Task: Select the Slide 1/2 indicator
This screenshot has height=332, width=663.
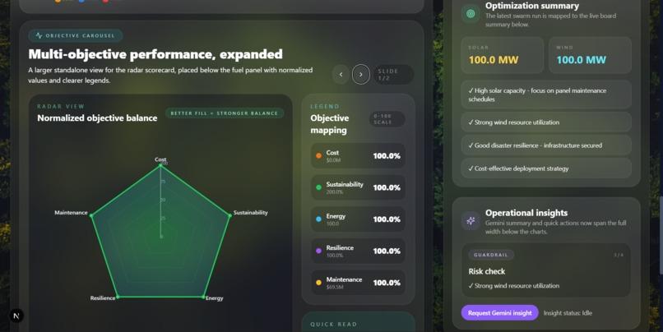Action: click(392, 75)
